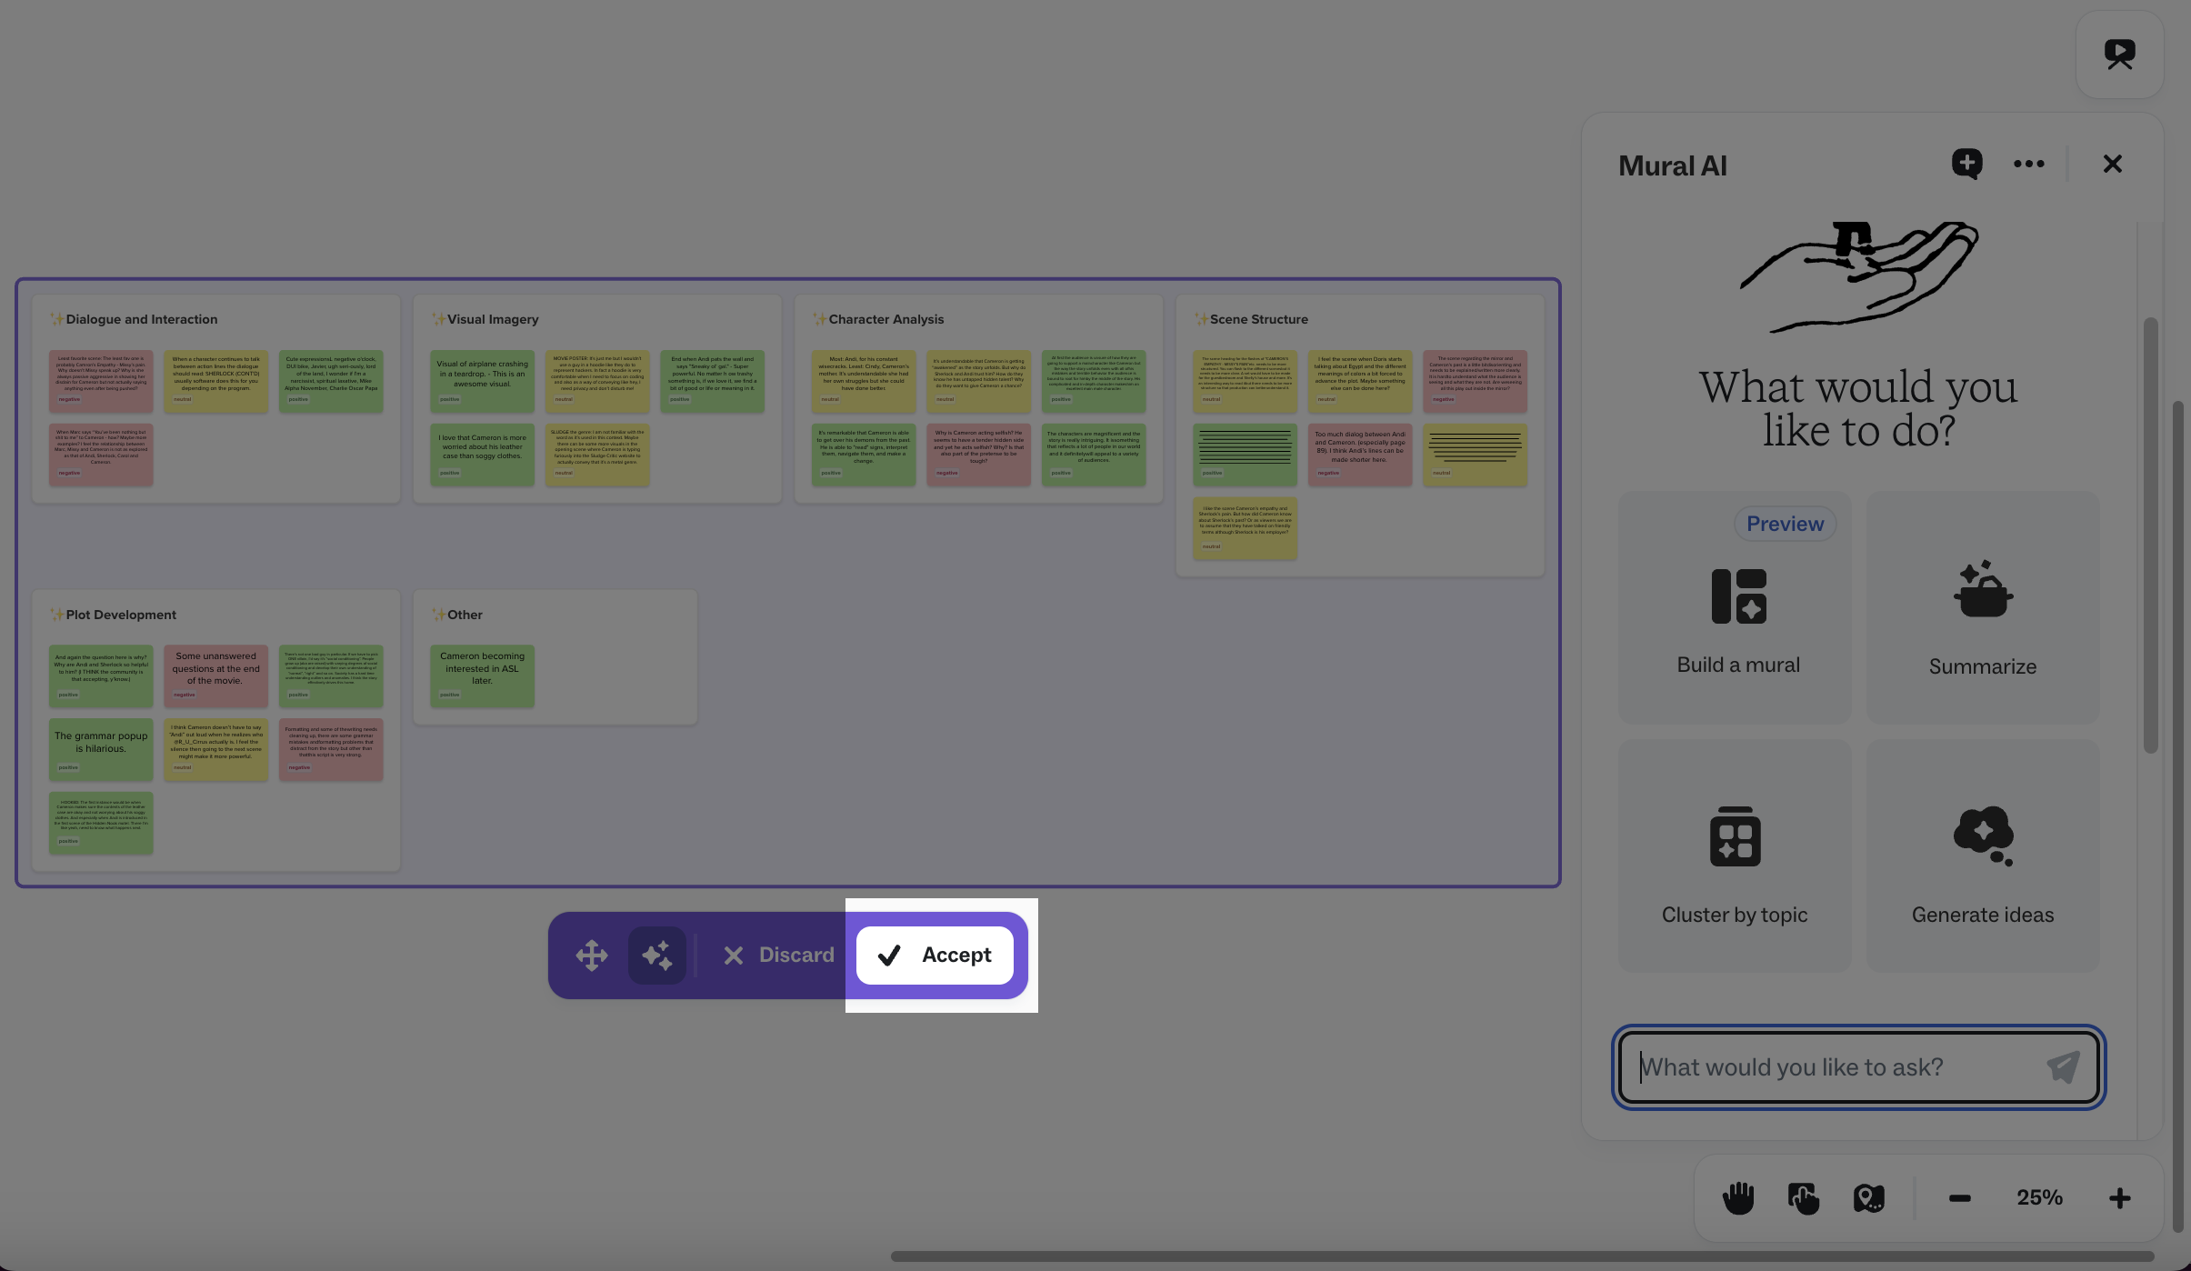
Task: Zoom in using the plus icon
Action: tap(2119, 1197)
